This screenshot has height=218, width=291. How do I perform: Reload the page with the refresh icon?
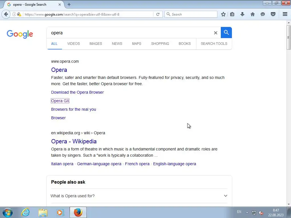click(x=158, y=14)
